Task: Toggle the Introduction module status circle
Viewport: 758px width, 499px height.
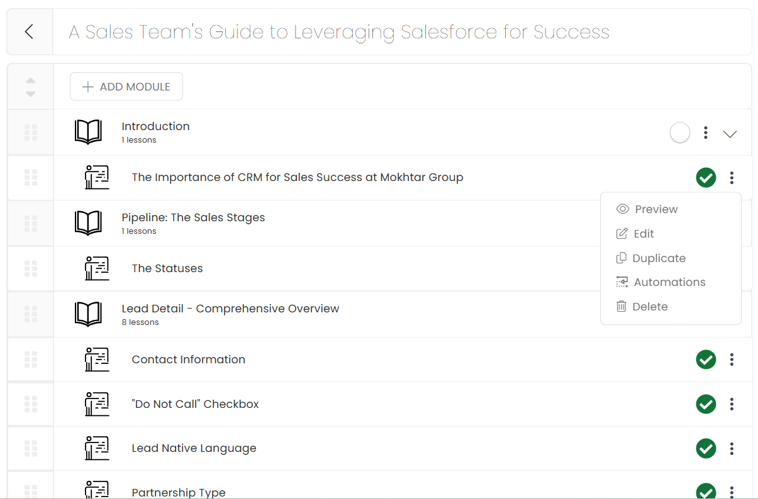Action: pyautogui.click(x=679, y=133)
